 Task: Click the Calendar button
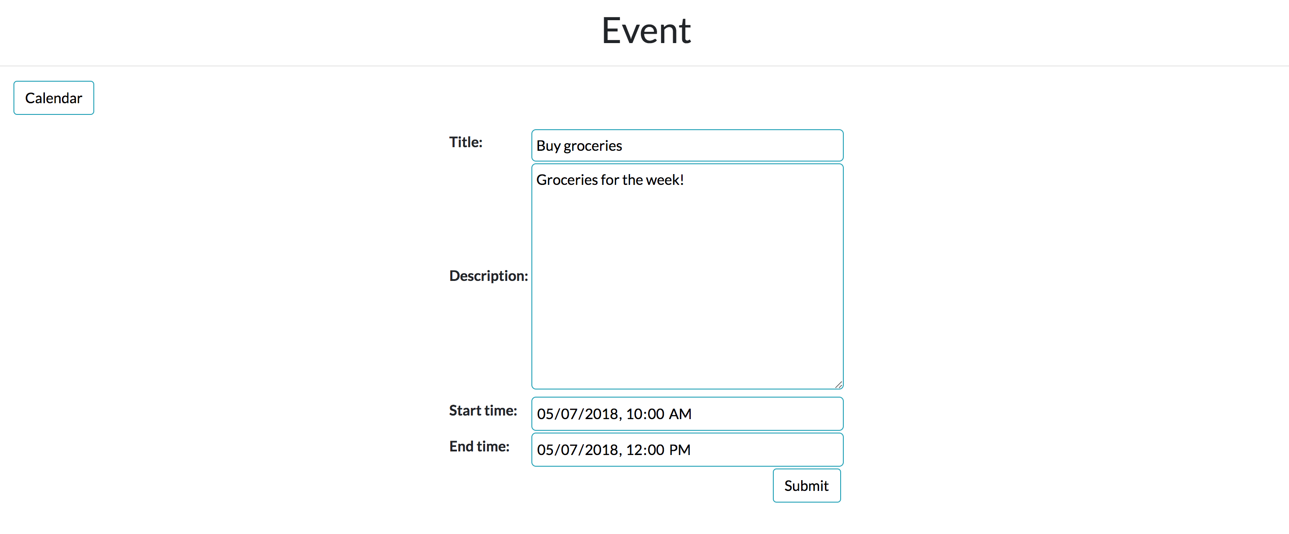pos(53,98)
